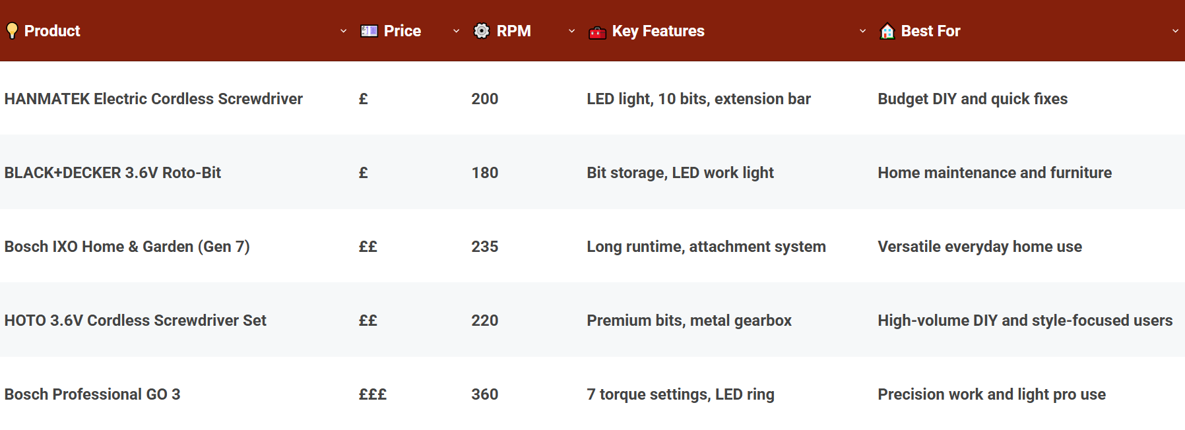Image resolution: width=1185 pixels, height=430 pixels.
Task: Select the Bosch Professional GO 3 row
Action: click(x=92, y=394)
